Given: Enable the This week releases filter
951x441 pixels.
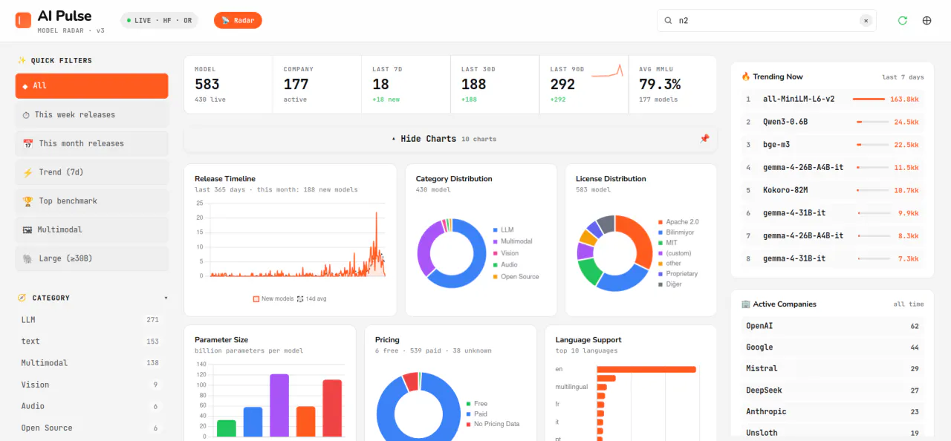Looking at the screenshot, I should (x=91, y=115).
